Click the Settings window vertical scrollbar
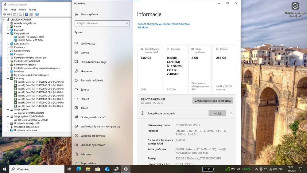307x173 pixels. pyautogui.click(x=240, y=53)
